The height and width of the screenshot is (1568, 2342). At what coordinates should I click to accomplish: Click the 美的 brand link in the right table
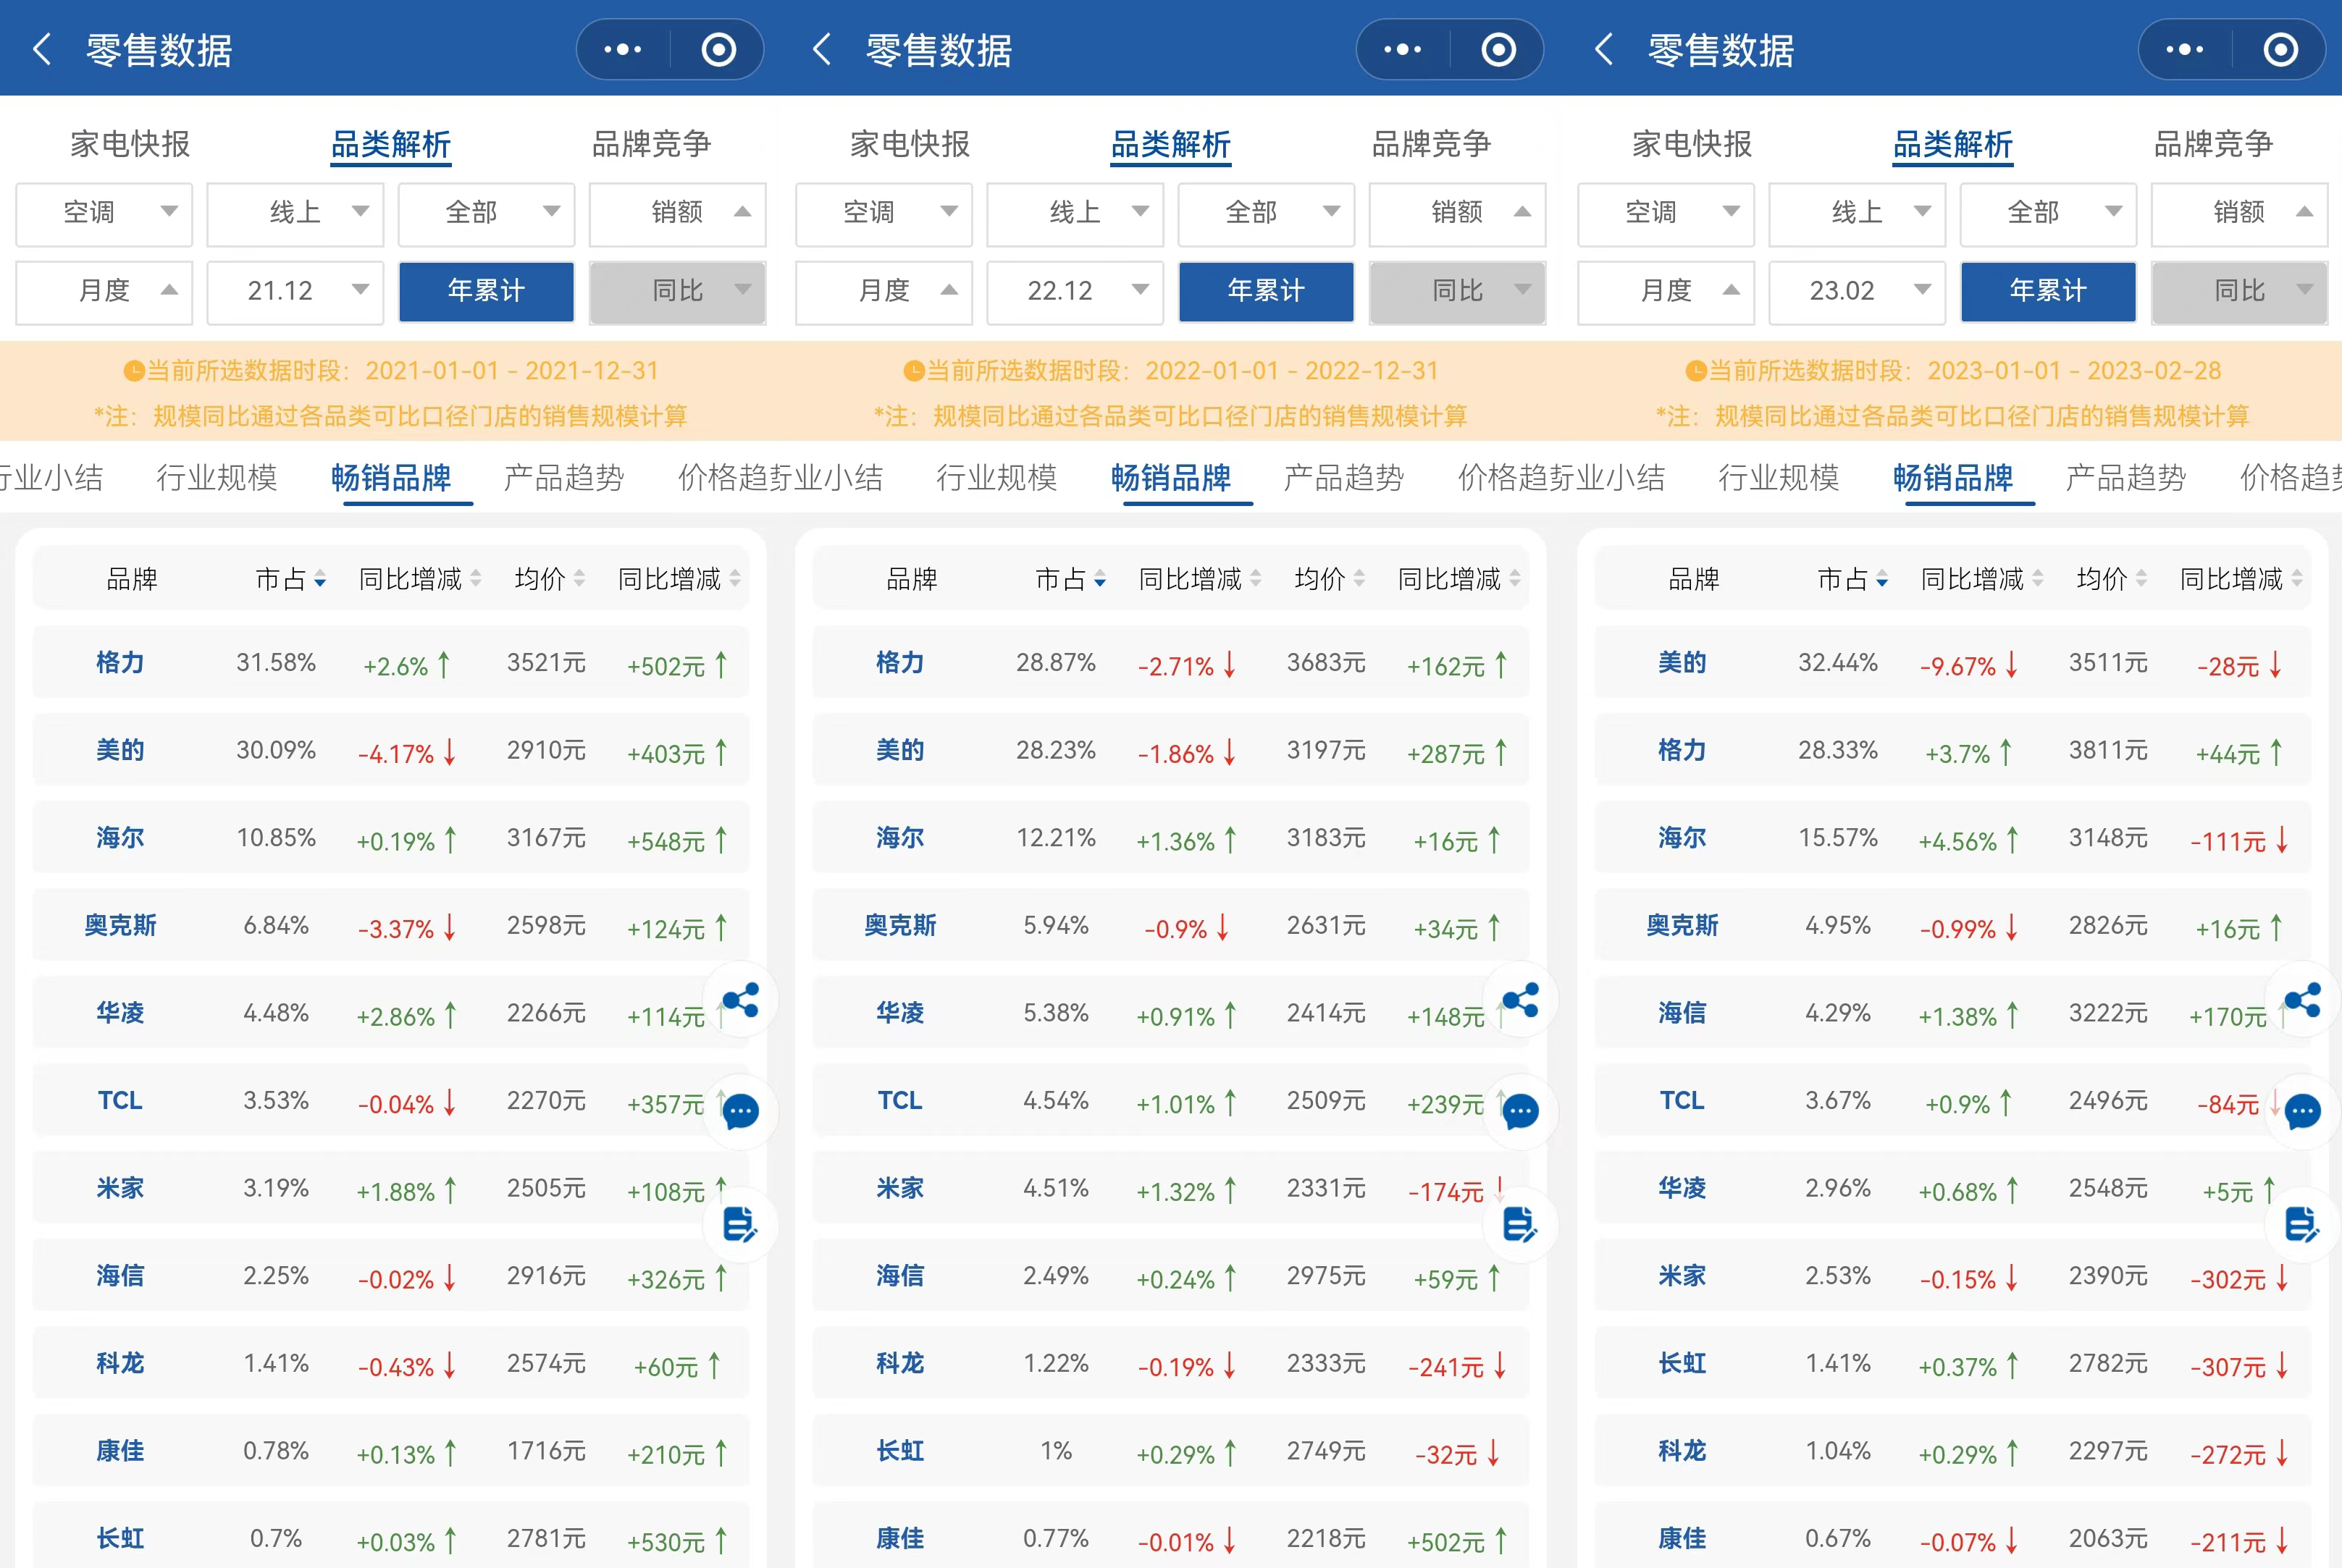pyautogui.click(x=1682, y=662)
